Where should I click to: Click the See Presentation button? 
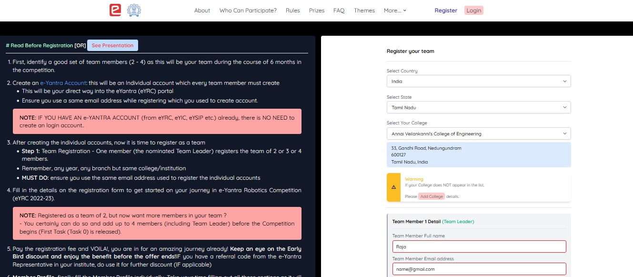[112, 45]
